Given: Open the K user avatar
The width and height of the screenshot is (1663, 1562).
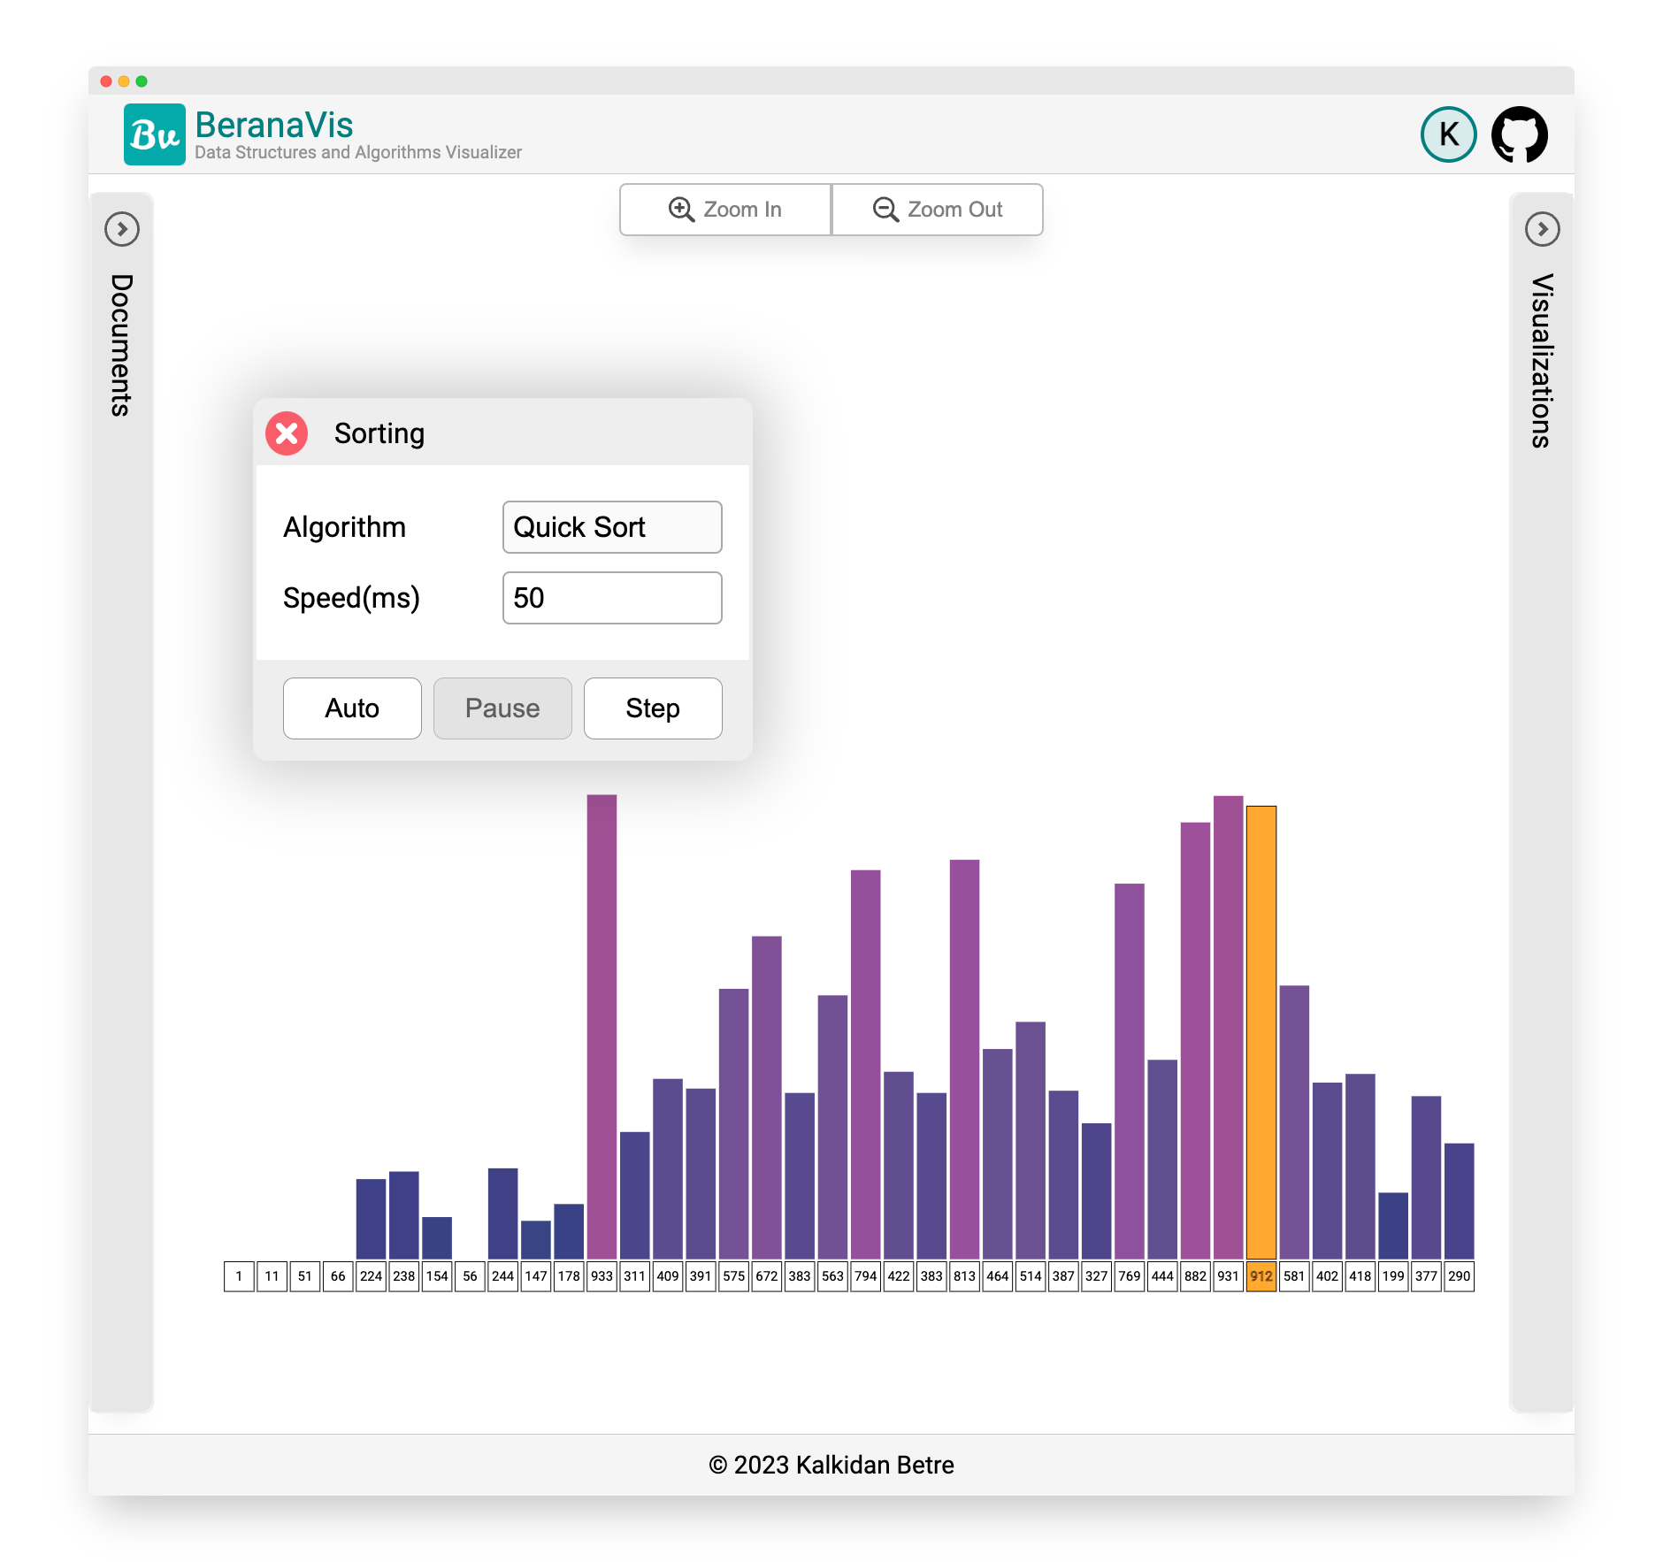Looking at the screenshot, I should pos(1449,134).
